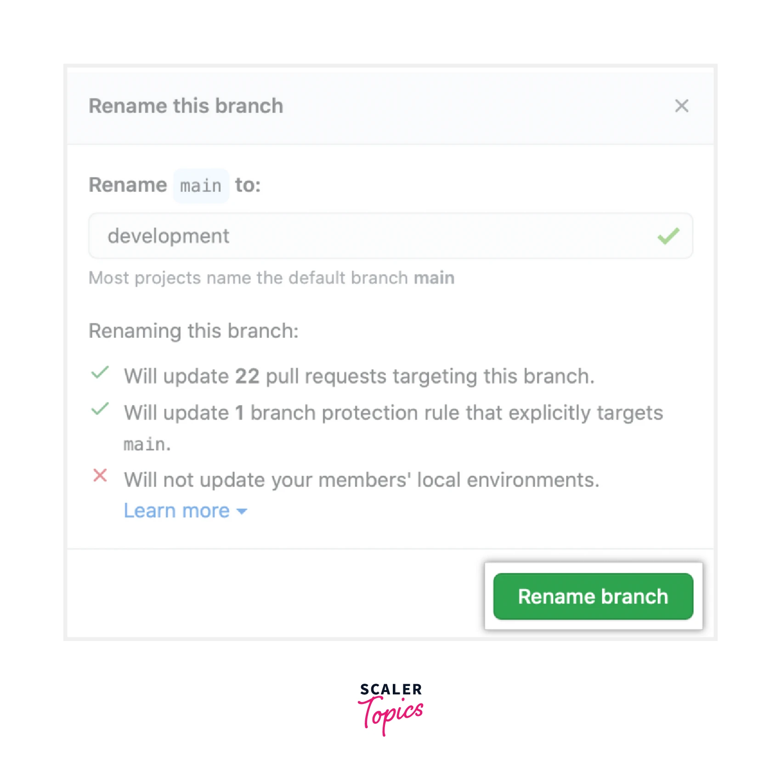This screenshot has width=781, height=782.
Task: Click the green validation checkmark in input
Action: (668, 236)
